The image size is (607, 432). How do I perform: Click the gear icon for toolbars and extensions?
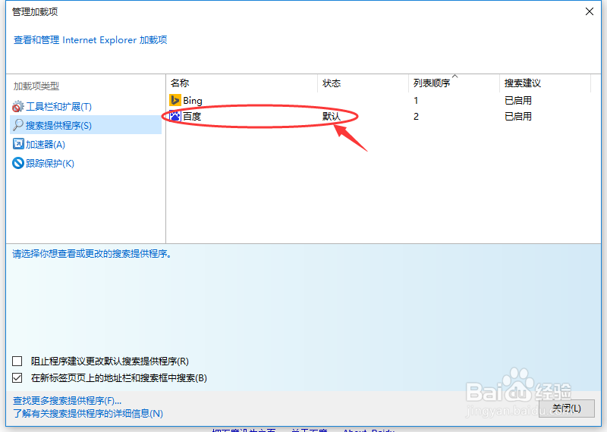pyautogui.click(x=17, y=106)
